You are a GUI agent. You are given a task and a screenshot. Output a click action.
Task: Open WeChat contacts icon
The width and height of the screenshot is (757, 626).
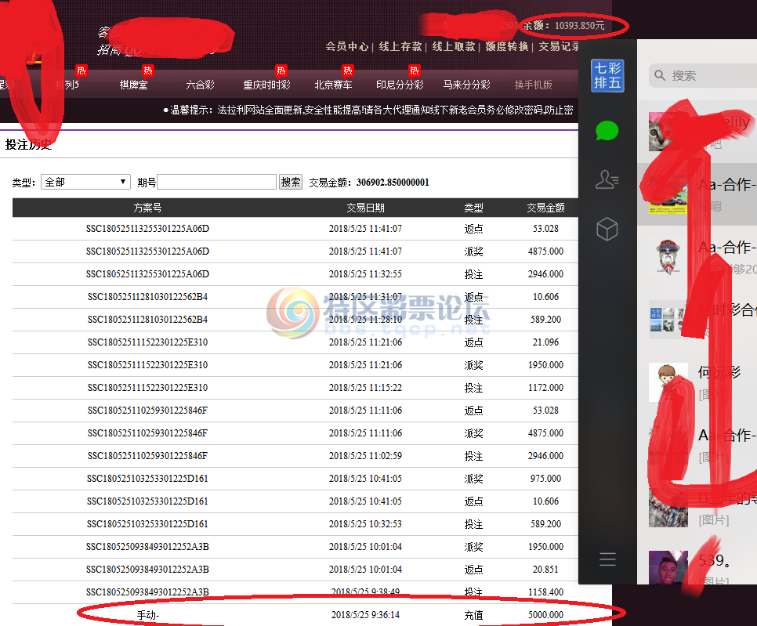607,179
